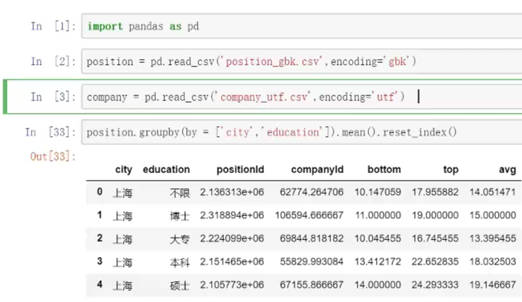Click the city column header
The height and width of the screenshot is (302, 522).
(x=123, y=169)
